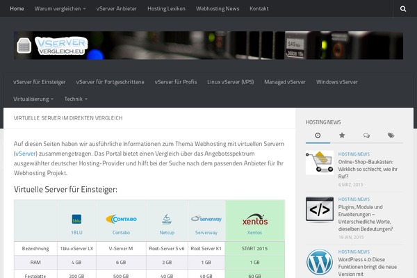Image resolution: width=417 pixels, height=278 pixels.
Task: Click the 19 JAN, 2015 date
Action: pos(351,237)
